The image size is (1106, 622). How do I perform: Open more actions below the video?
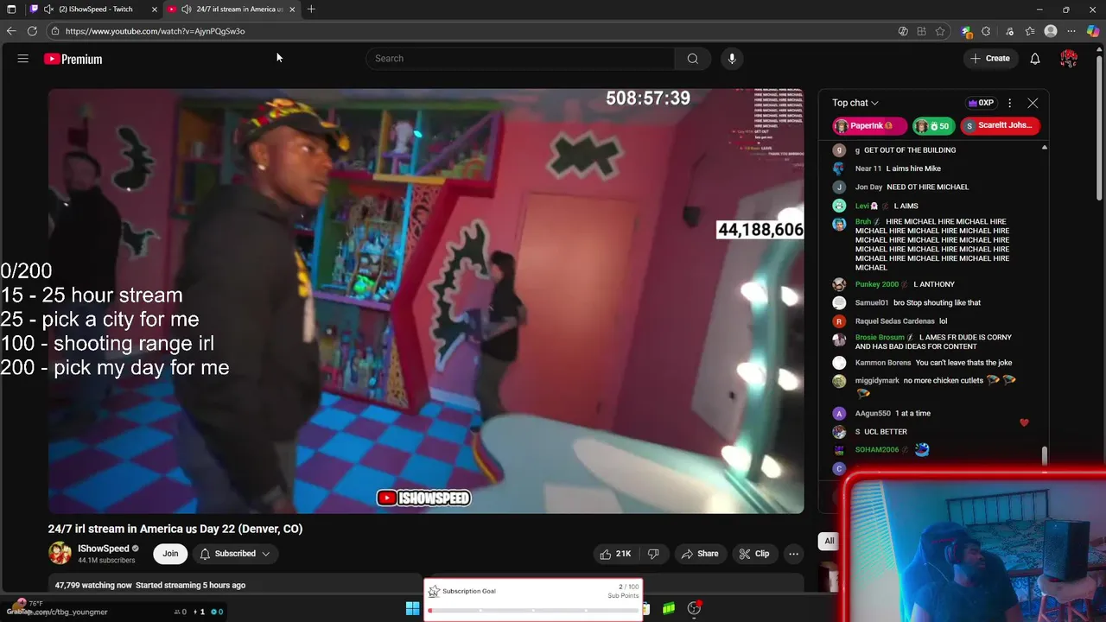[793, 554]
